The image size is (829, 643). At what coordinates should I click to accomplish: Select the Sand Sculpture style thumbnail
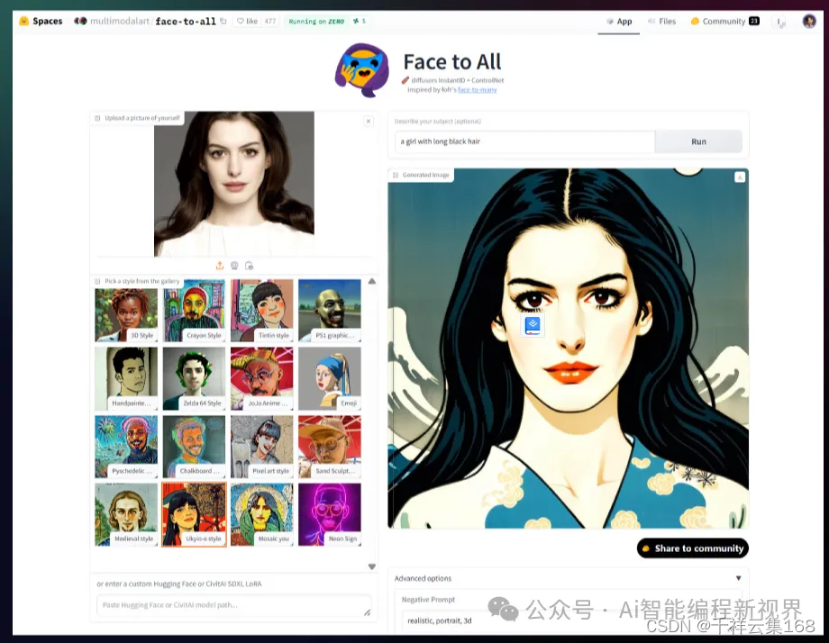[x=330, y=447]
